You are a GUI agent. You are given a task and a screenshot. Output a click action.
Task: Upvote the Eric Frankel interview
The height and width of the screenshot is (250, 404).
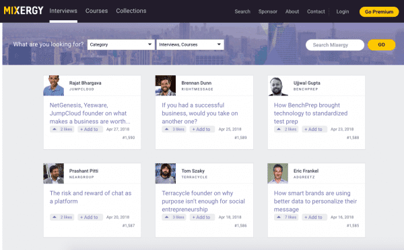click(286, 217)
